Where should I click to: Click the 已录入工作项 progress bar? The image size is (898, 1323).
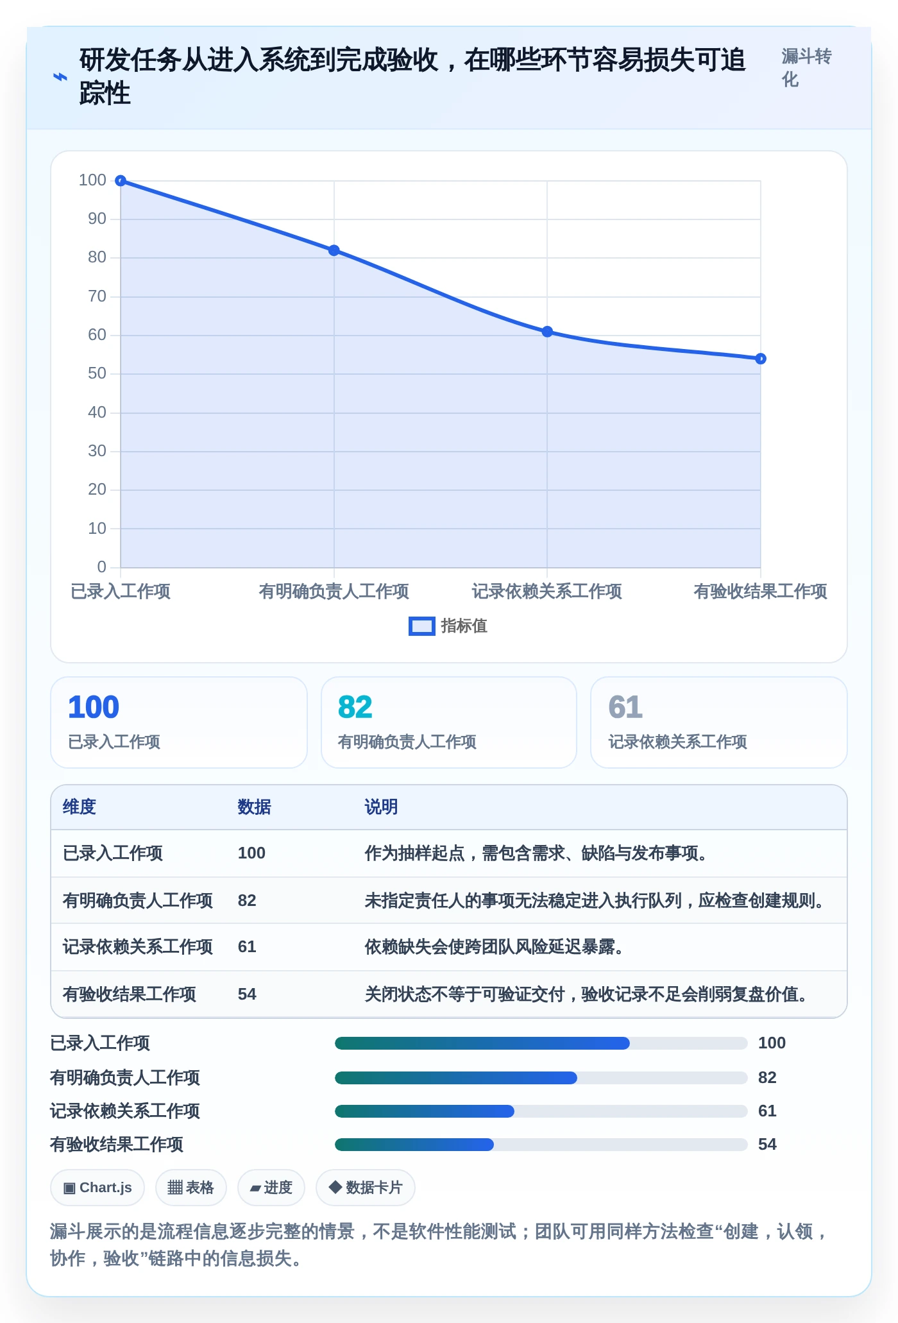point(541,1043)
